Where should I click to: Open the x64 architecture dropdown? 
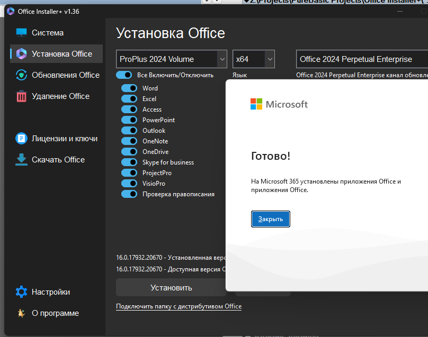pyautogui.click(x=254, y=59)
